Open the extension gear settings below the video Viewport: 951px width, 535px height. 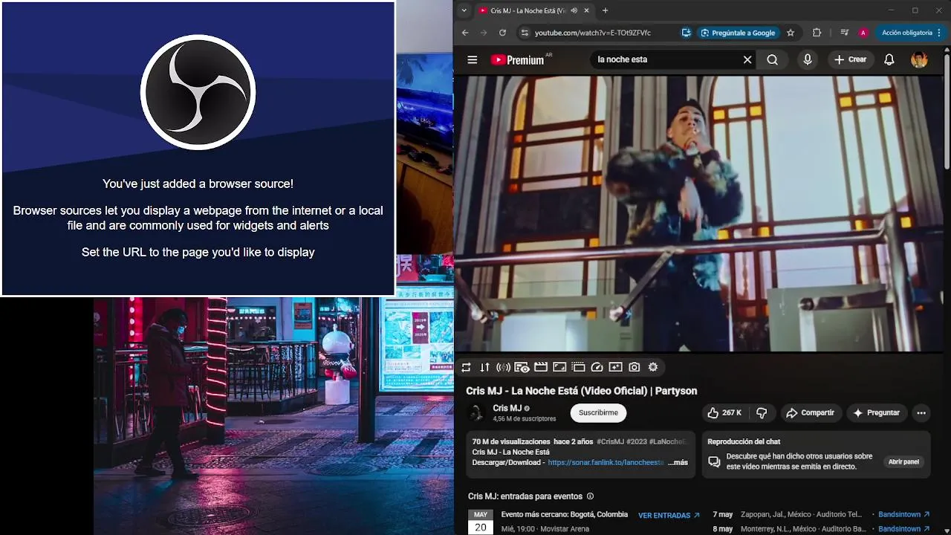653,367
